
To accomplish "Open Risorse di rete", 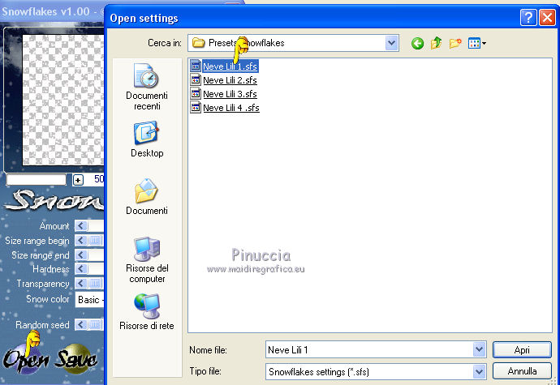I will [x=147, y=312].
